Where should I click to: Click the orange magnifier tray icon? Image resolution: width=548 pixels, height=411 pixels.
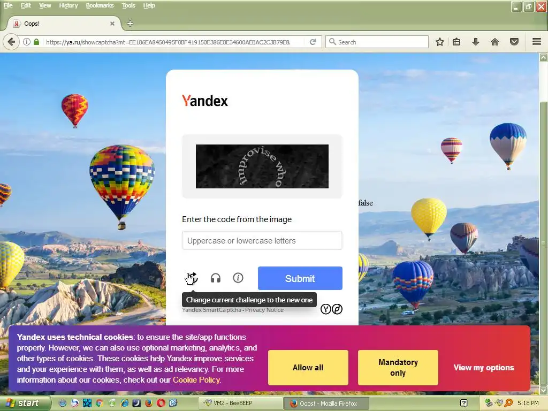click(x=508, y=404)
